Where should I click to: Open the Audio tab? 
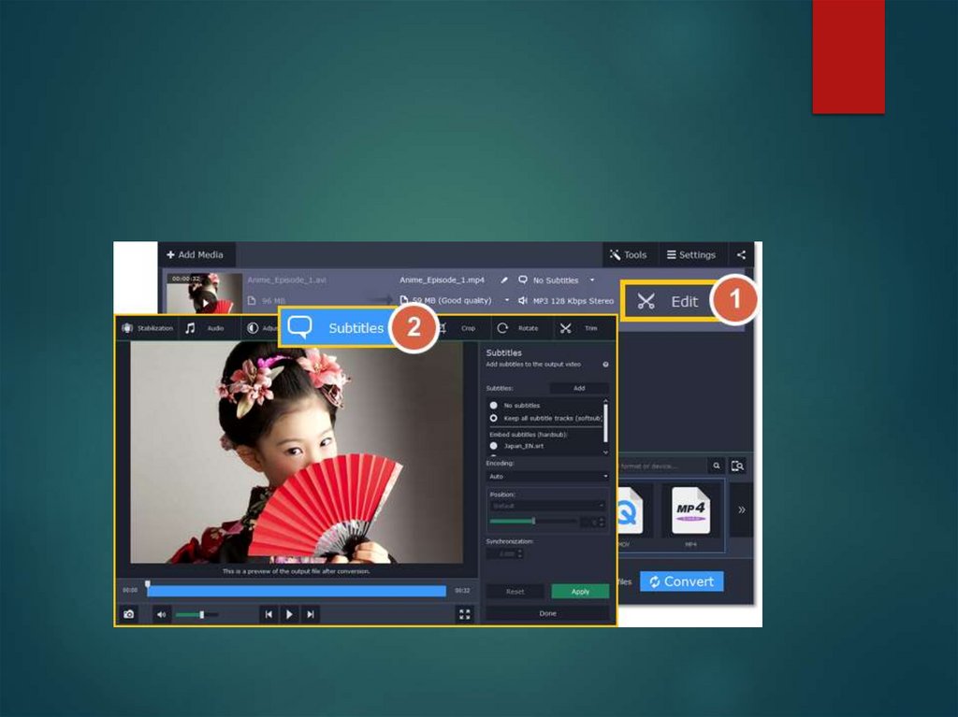click(205, 328)
